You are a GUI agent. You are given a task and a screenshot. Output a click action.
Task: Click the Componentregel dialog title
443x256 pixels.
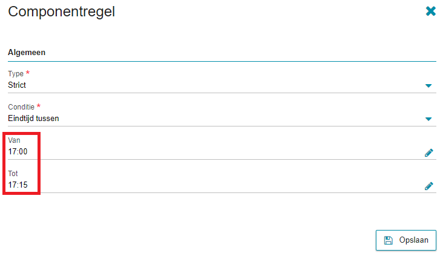61,12
